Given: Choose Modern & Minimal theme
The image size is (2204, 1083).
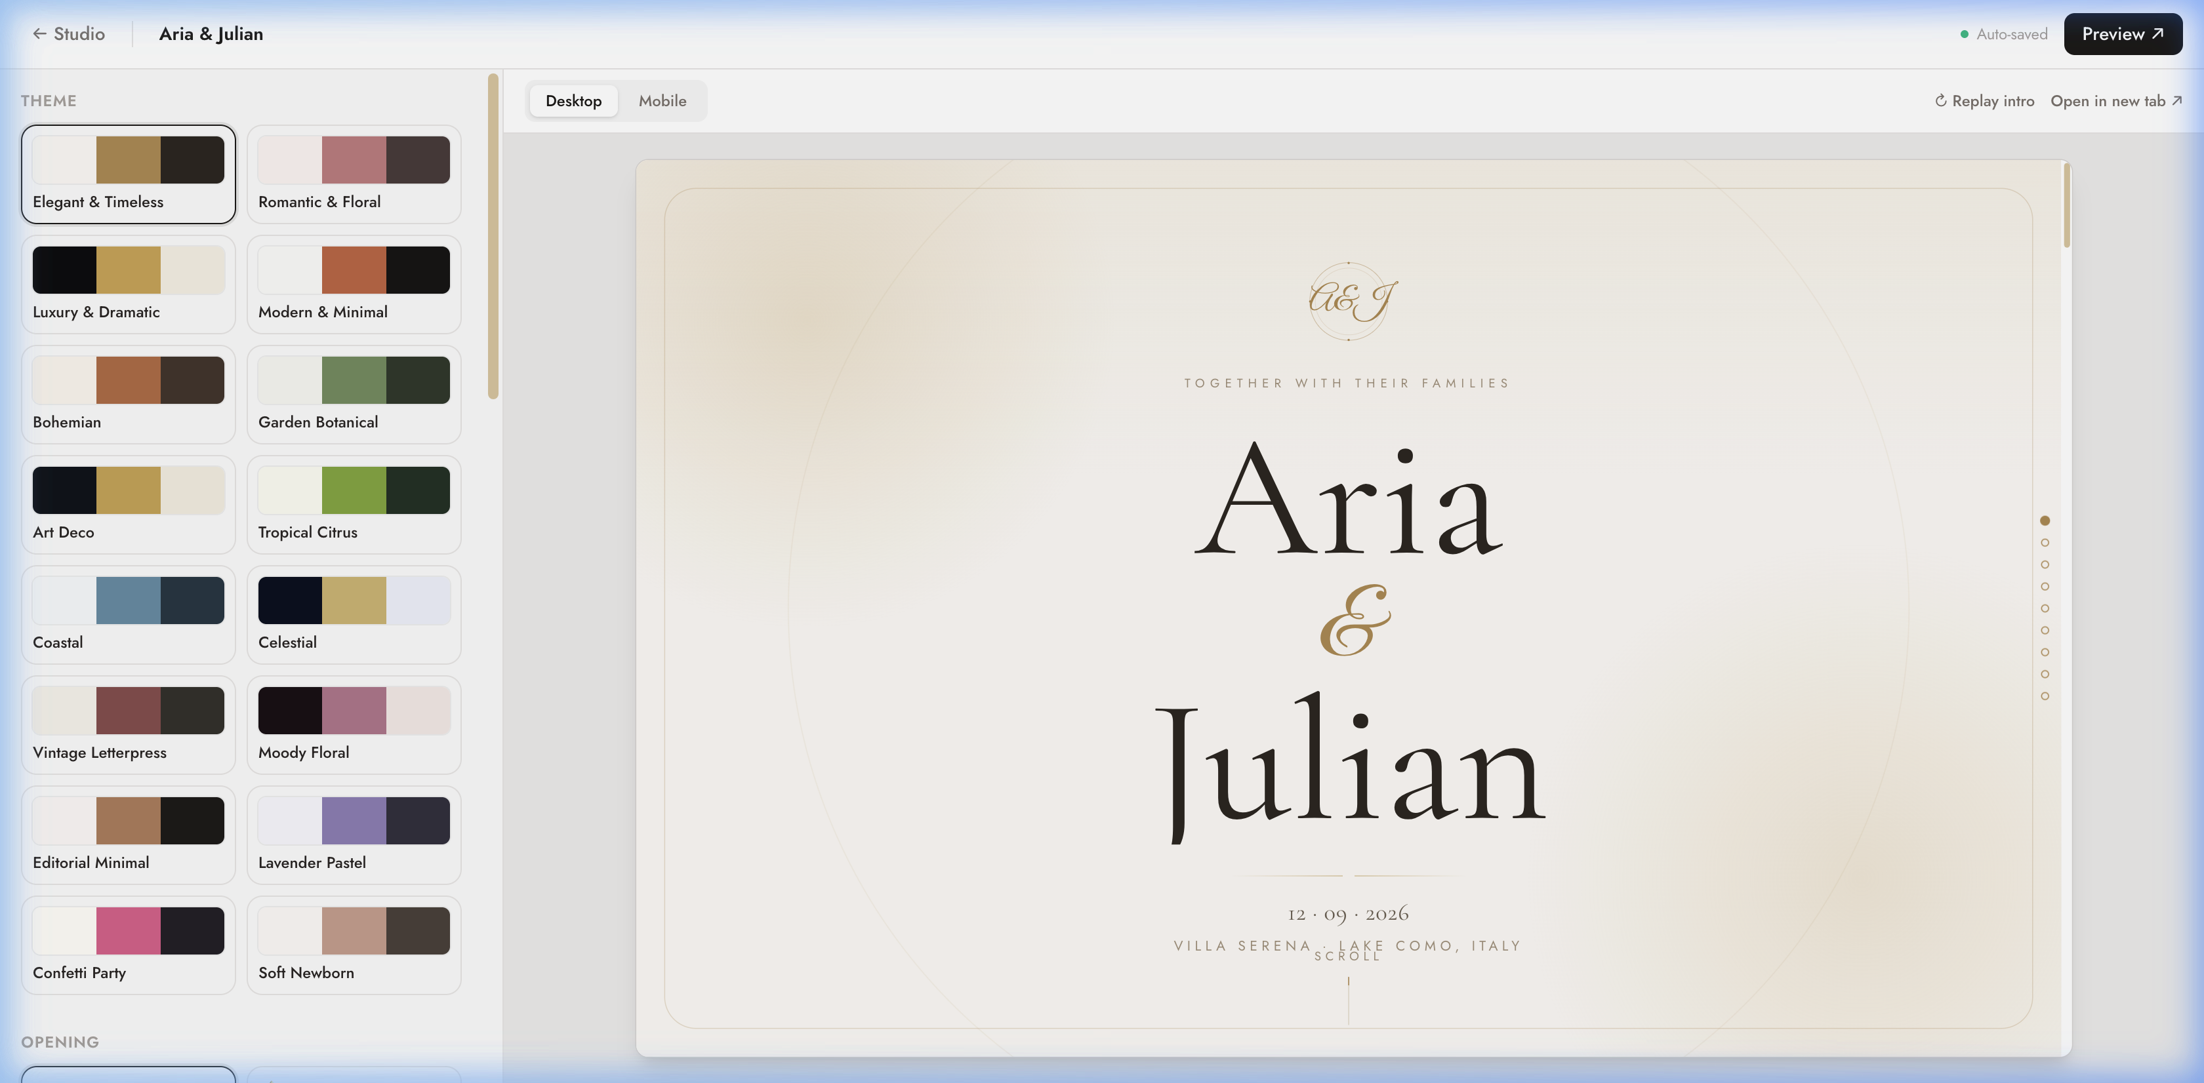Looking at the screenshot, I should pyautogui.click(x=354, y=285).
